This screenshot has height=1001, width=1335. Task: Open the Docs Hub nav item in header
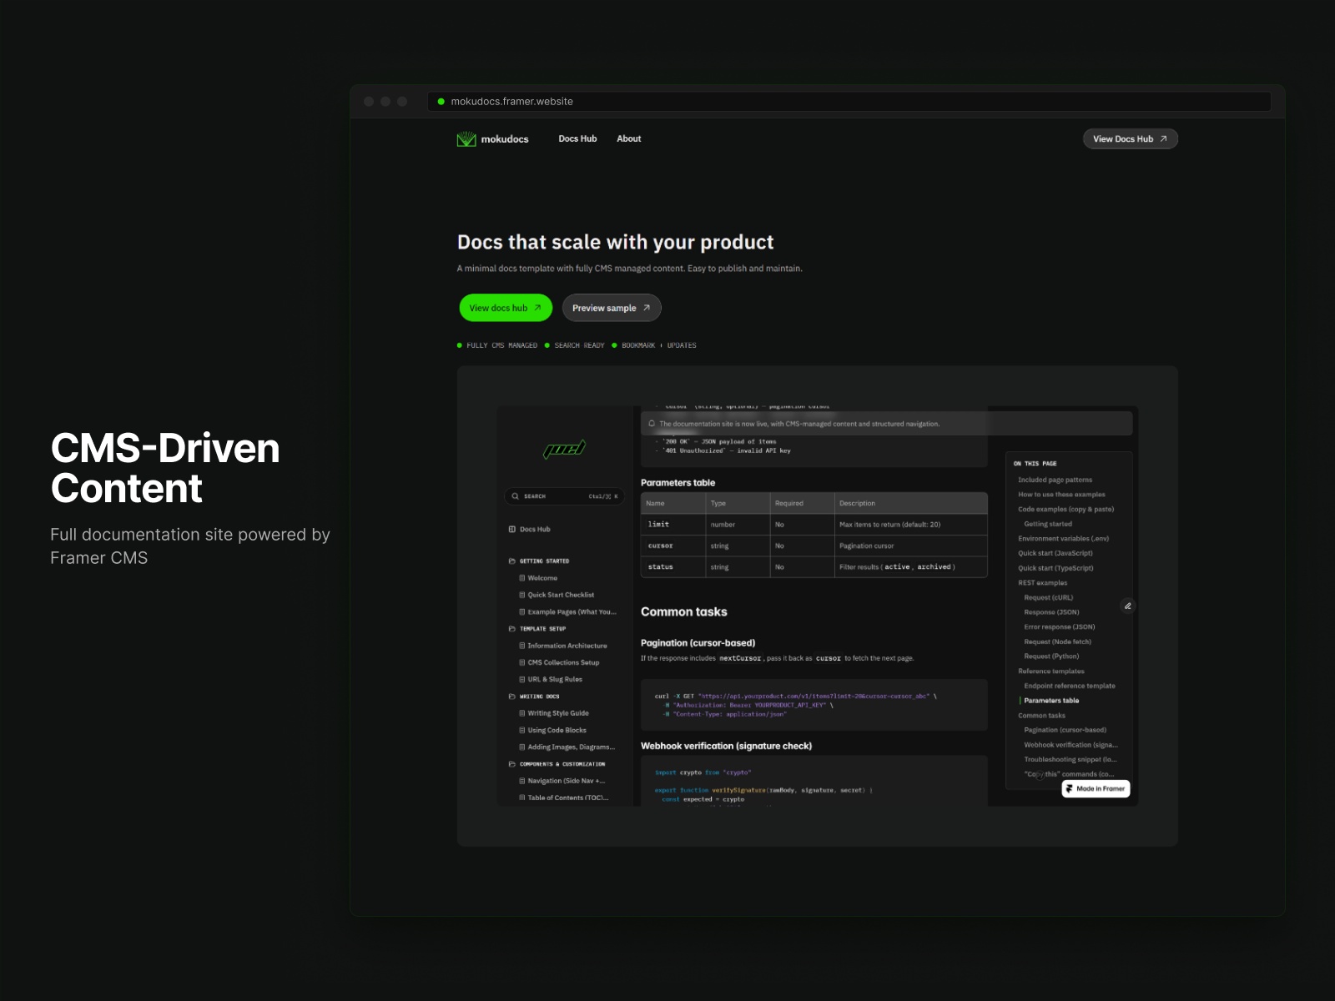click(577, 138)
